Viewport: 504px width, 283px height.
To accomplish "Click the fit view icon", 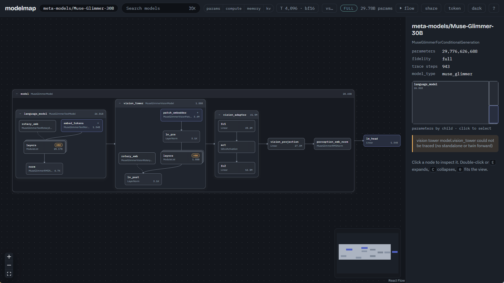I will (9, 274).
